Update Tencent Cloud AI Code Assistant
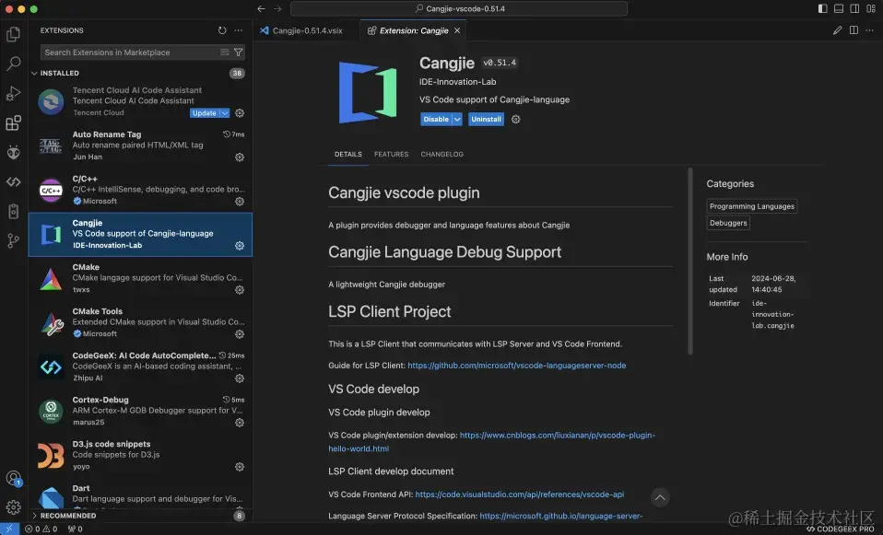Viewport: 883px width, 535px height. (x=204, y=113)
